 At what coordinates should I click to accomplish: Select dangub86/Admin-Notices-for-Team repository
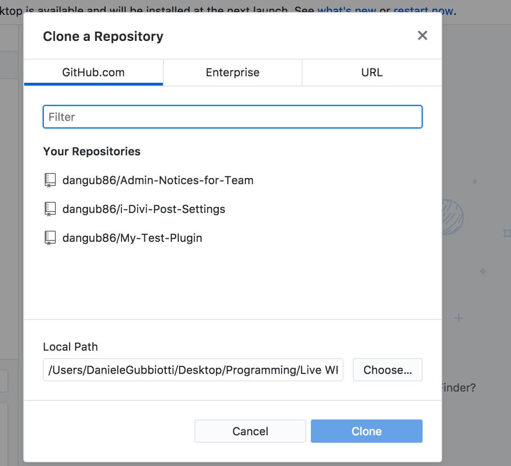[158, 180]
